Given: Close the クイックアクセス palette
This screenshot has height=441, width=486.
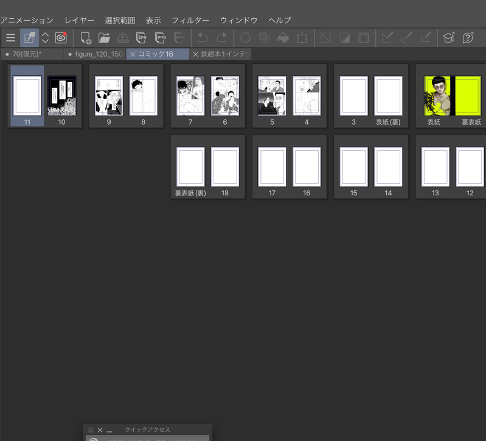Looking at the screenshot, I should click(100, 430).
